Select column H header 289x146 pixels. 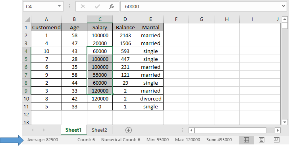point(227,19)
